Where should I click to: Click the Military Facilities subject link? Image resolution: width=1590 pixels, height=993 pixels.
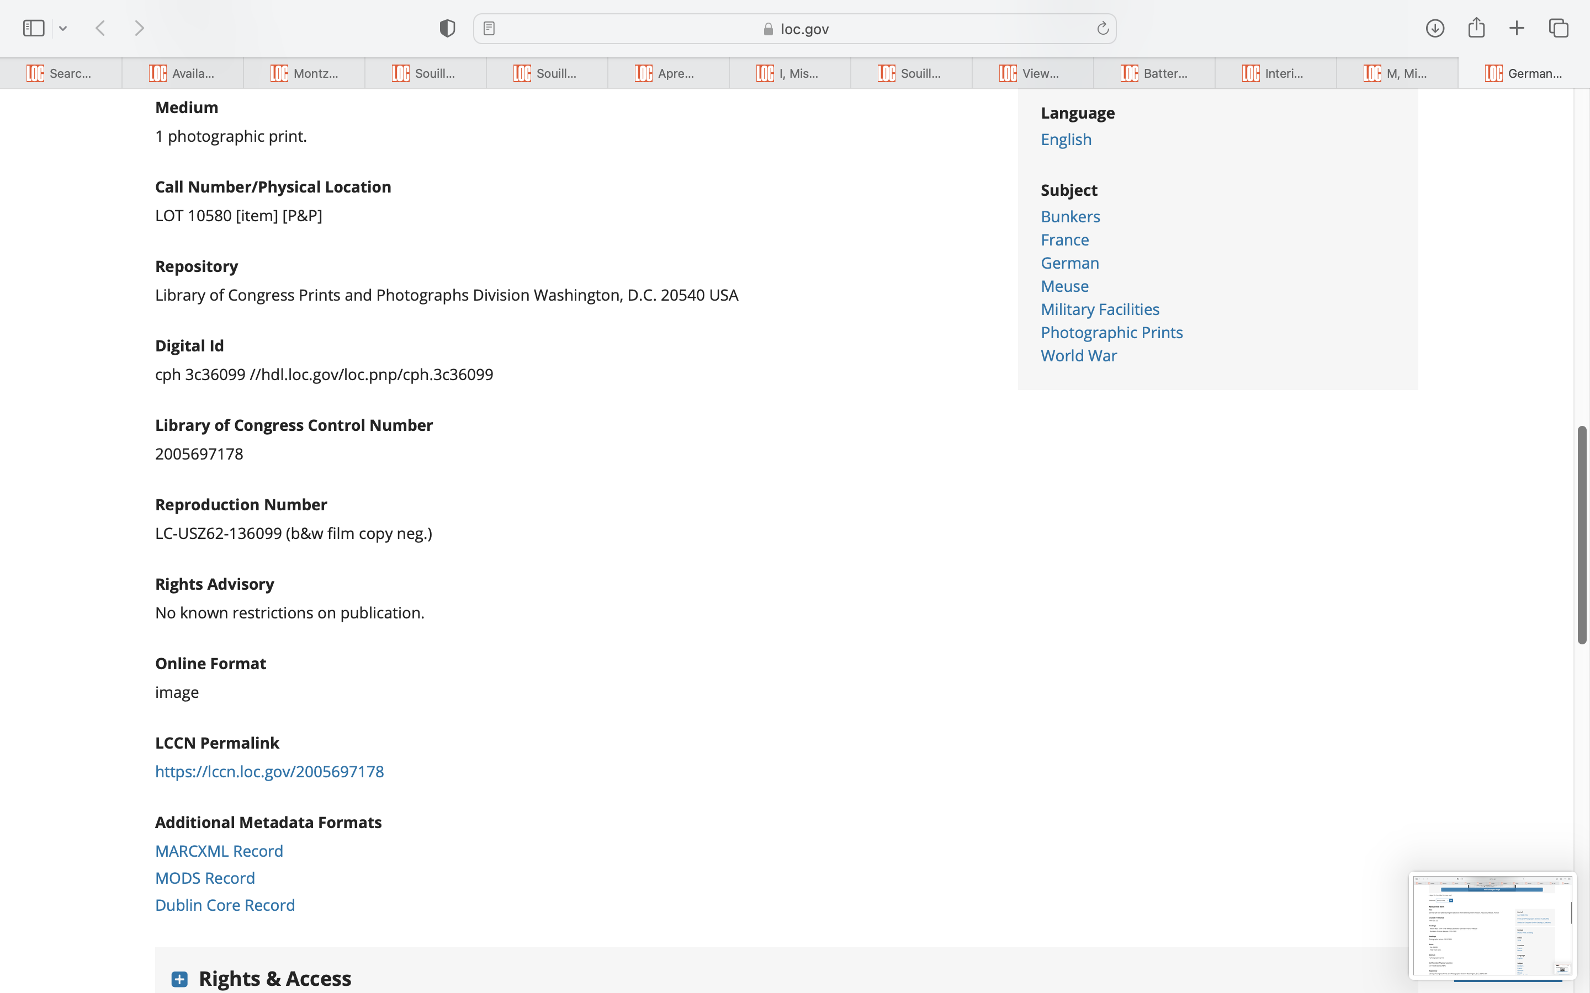click(1100, 309)
